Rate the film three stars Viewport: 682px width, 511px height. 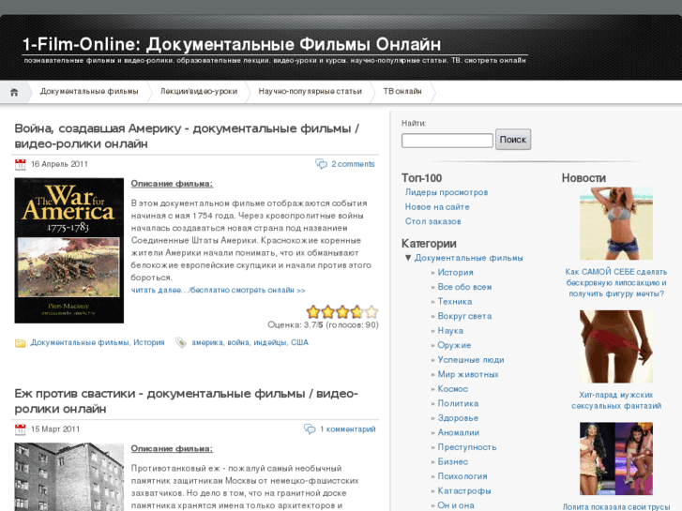tap(342, 312)
